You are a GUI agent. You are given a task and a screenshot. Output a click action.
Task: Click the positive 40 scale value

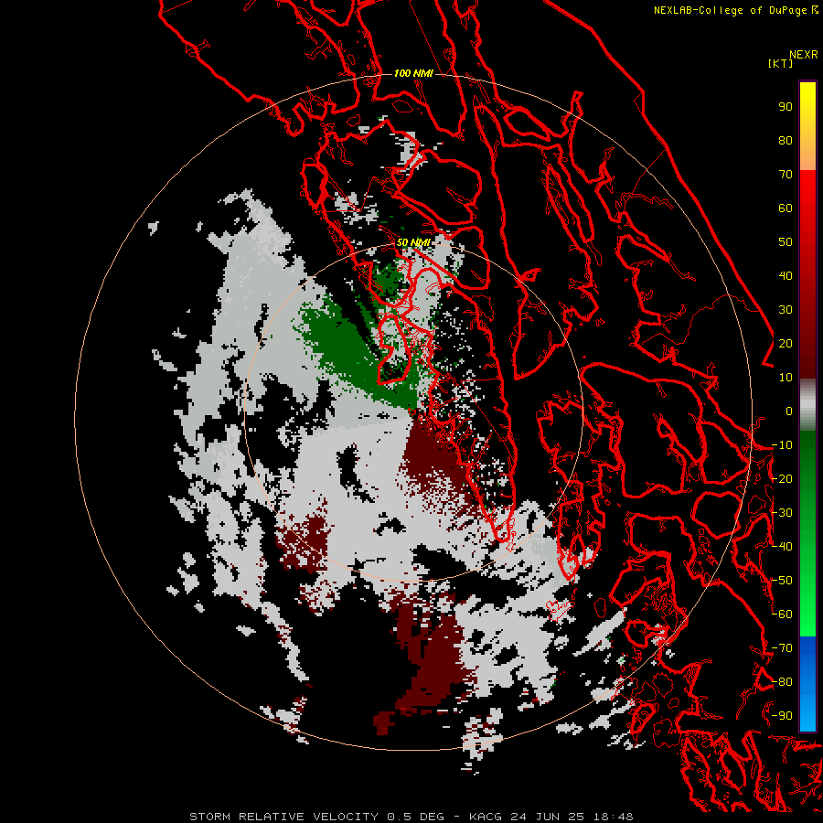[786, 276]
